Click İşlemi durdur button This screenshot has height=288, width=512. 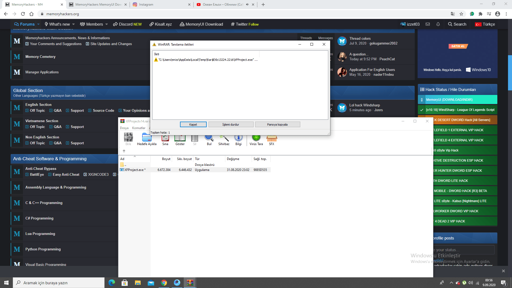tap(231, 125)
